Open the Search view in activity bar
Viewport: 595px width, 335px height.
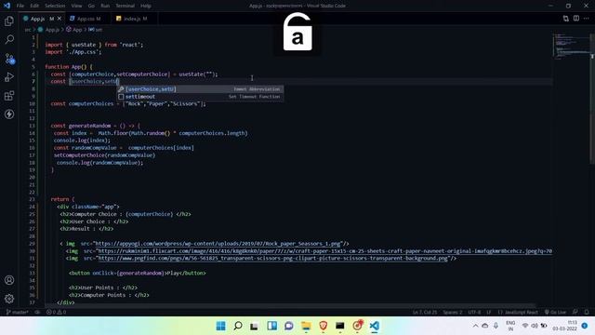point(9,39)
